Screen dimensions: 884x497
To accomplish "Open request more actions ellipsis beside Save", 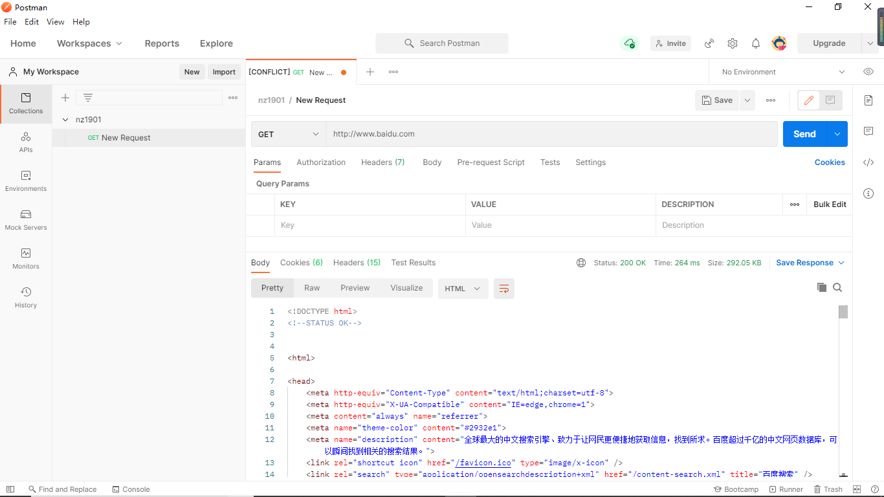I will (771, 100).
